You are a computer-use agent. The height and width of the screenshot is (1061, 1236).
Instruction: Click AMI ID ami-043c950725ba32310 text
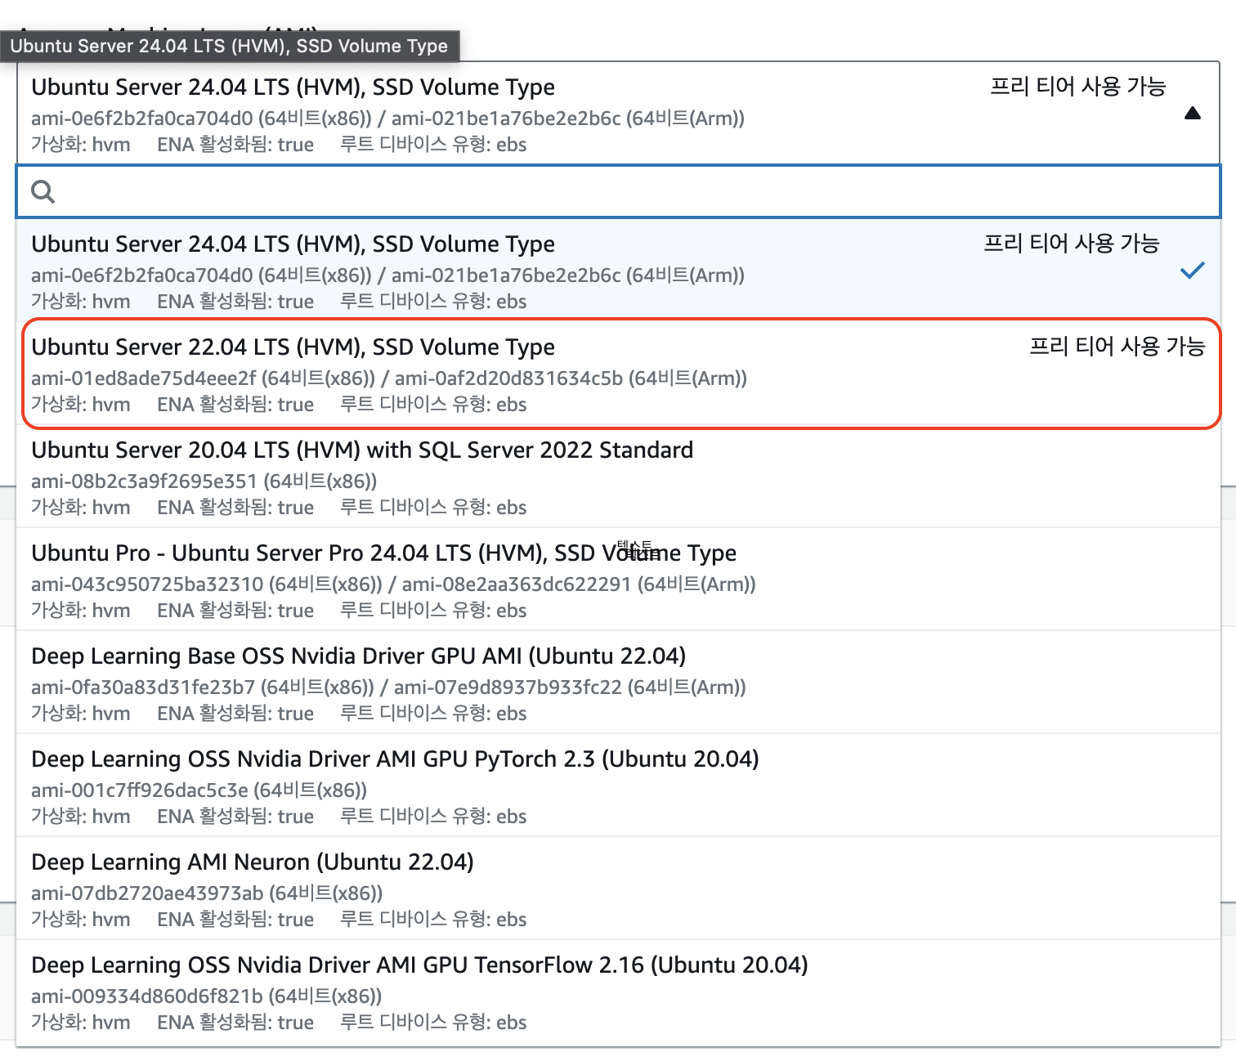147,584
